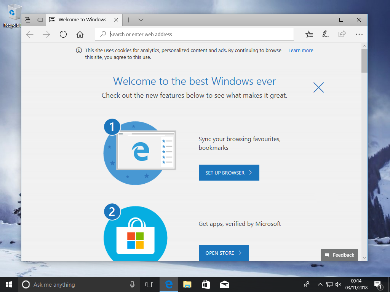Screen dimensions: 390x292
Task: Open the Windows Start menu
Action: point(9,284)
